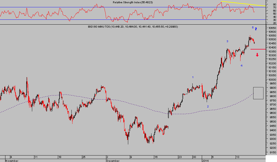Click the 2014 label on the time axis
The height and width of the screenshot is (162, 277).
(205, 161)
